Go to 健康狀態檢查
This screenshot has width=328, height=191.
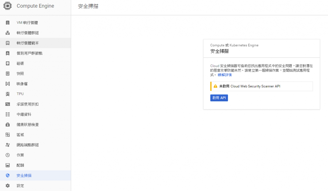pyautogui.click(x=28, y=124)
